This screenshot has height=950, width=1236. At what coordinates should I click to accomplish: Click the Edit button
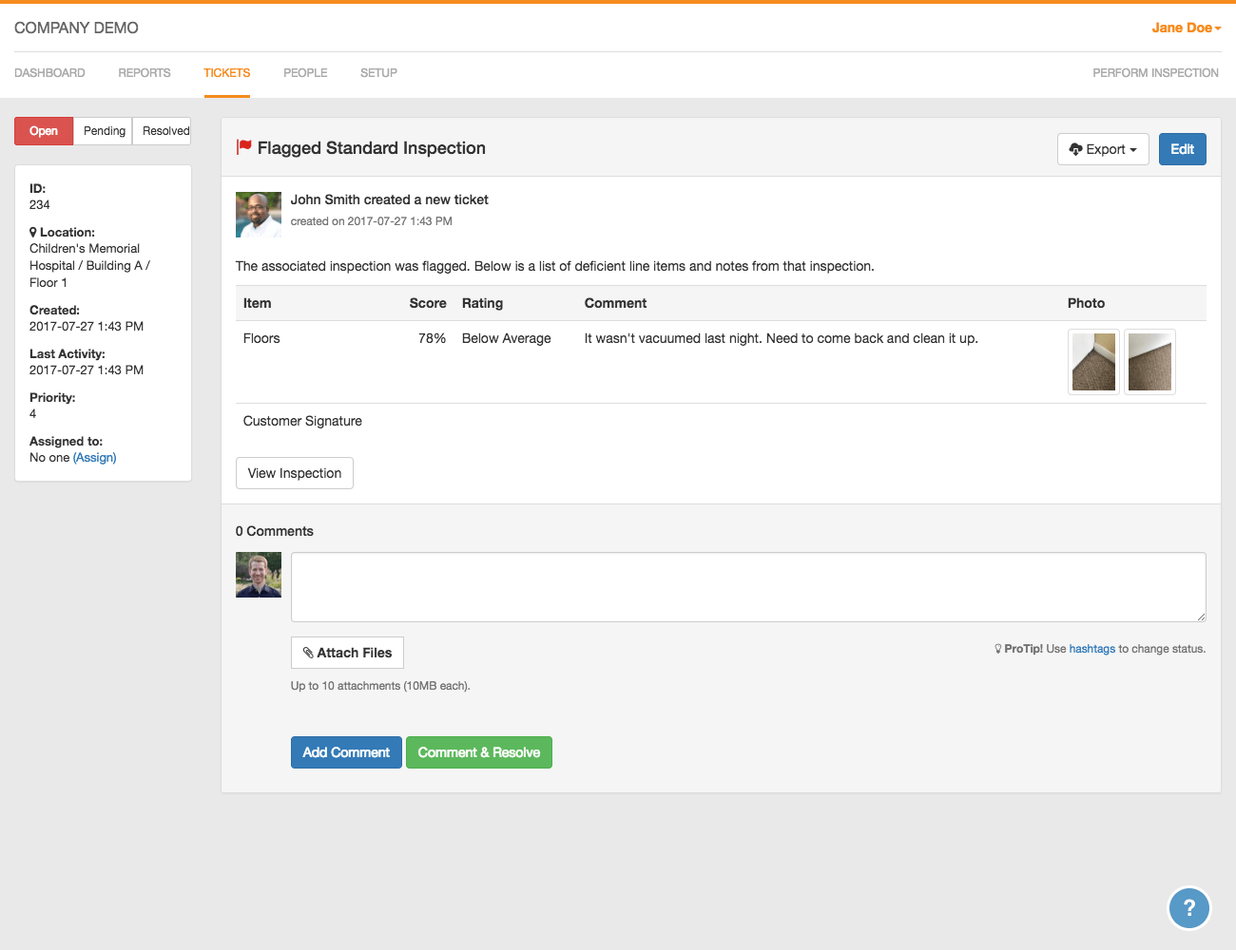[1182, 149]
